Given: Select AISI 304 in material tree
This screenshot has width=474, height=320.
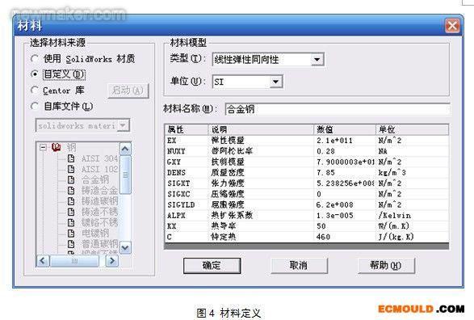Looking at the screenshot, I should click(100, 158).
